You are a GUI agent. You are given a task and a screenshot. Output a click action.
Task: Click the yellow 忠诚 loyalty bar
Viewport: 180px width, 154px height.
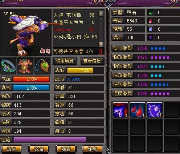point(80,70)
